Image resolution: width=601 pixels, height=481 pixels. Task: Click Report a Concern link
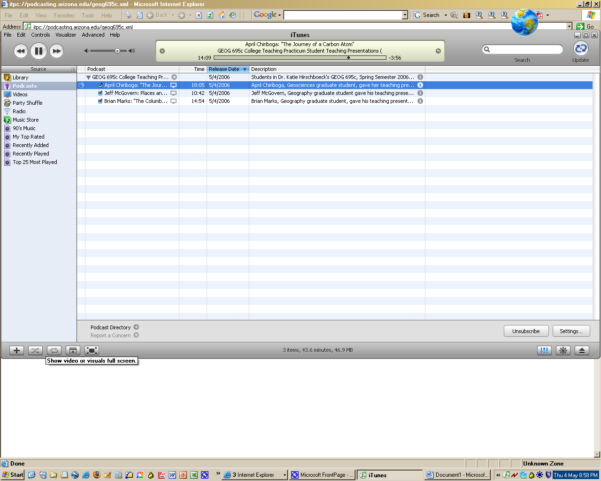coord(115,335)
